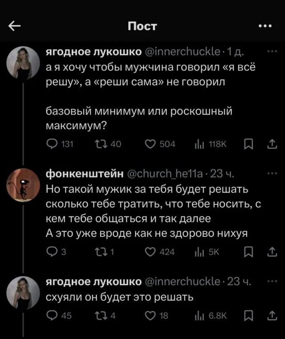Bookmark the first post

248,144
